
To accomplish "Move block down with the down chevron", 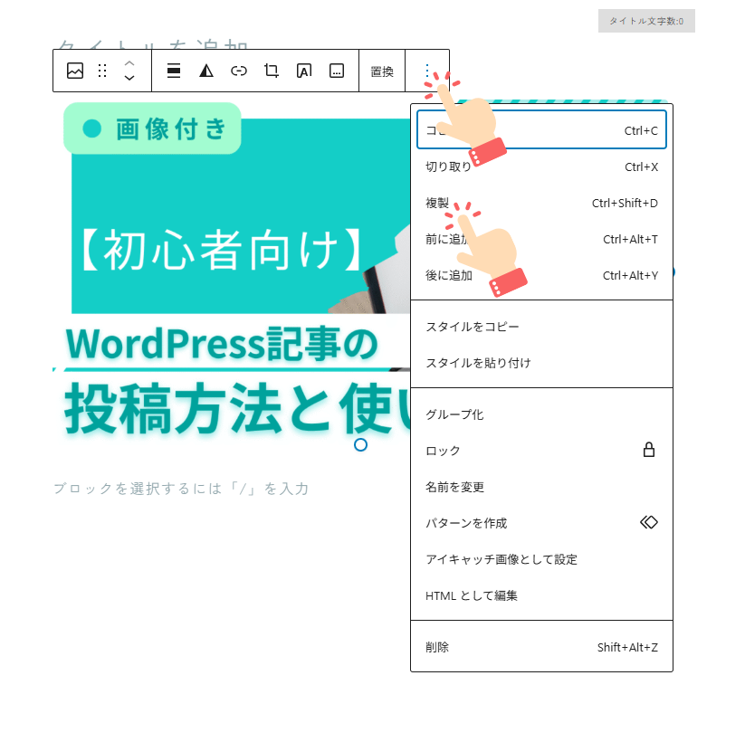I will 129,78.
